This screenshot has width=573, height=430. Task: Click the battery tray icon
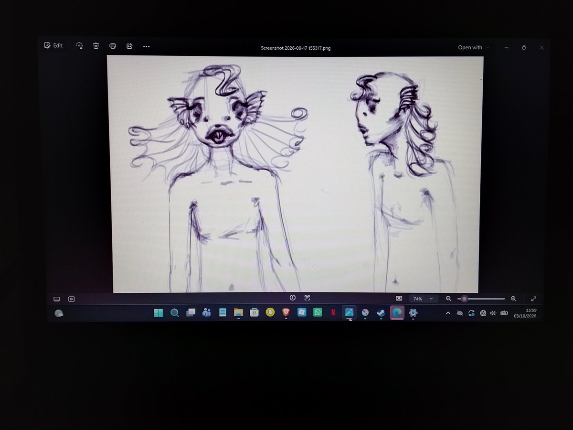504,313
